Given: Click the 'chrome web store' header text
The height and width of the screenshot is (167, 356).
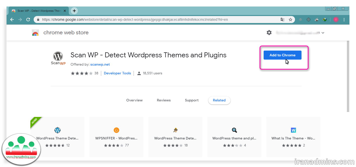Looking at the screenshot, I should point(66,33).
